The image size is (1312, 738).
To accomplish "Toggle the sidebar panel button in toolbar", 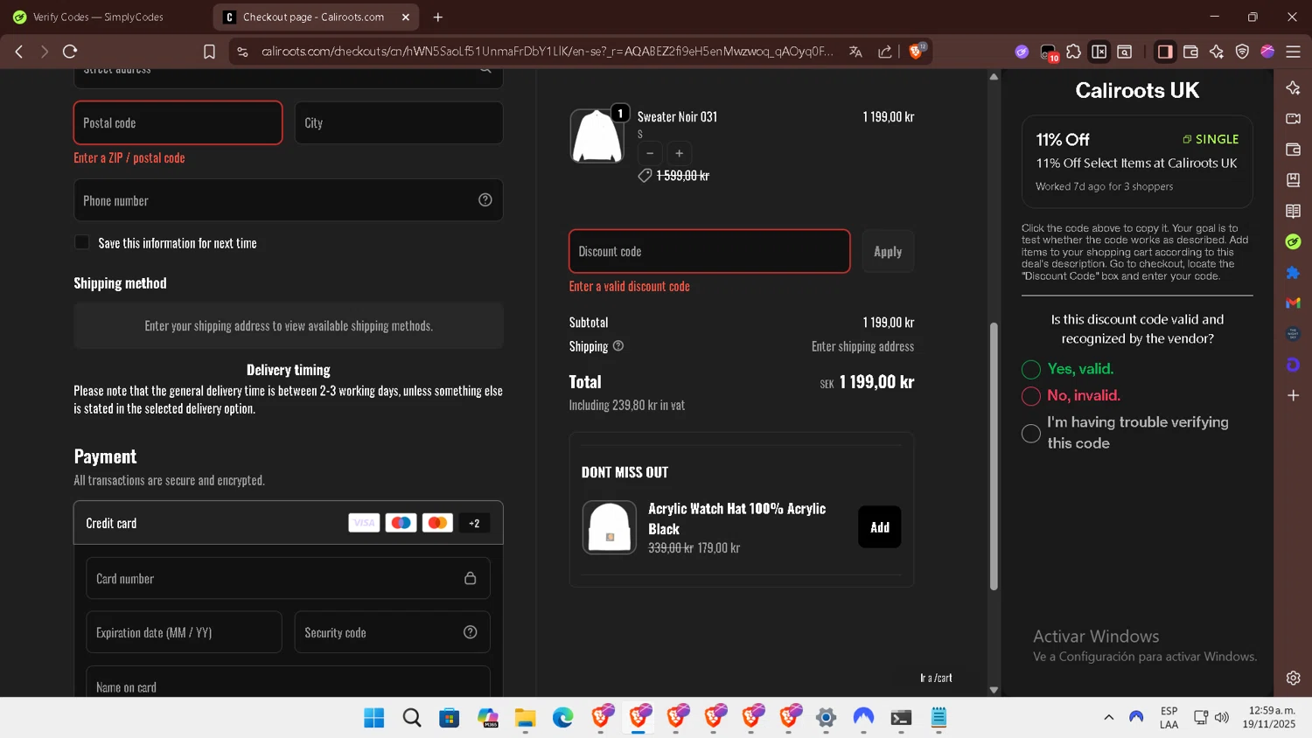I will point(1164,52).
